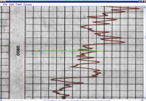Image resolution: width=146 pixels, height=101 pixels.
Task: Click the vertical scrollbar thumb
Action: coord(144,37)
